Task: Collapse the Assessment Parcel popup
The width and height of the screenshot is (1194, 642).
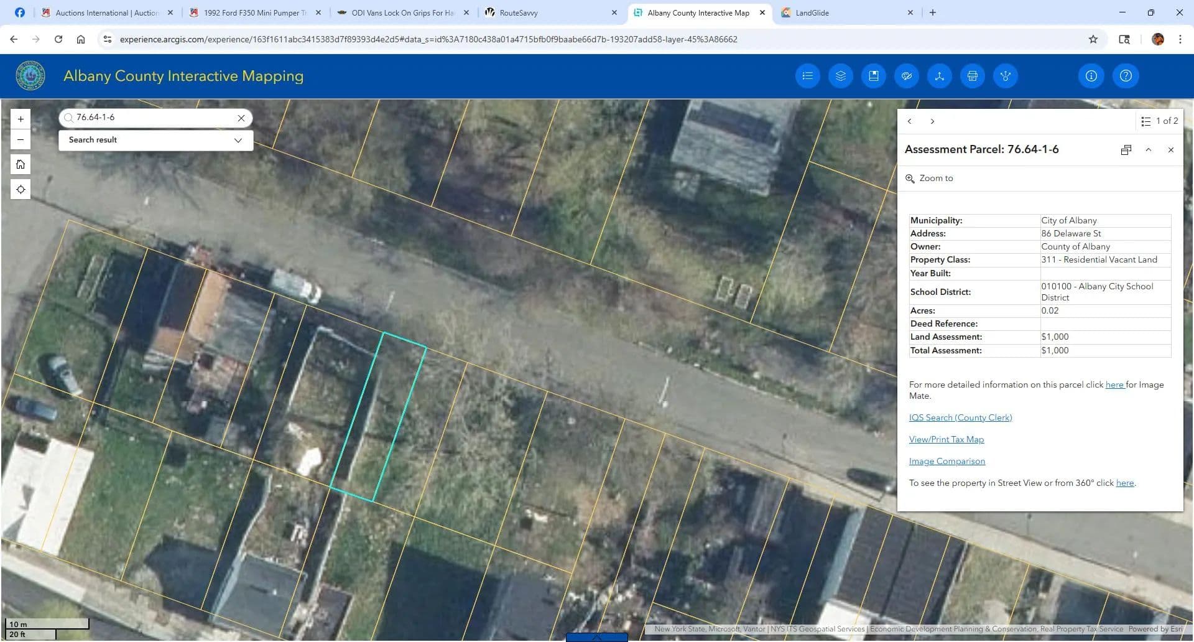Action: tap(1148, 150)
